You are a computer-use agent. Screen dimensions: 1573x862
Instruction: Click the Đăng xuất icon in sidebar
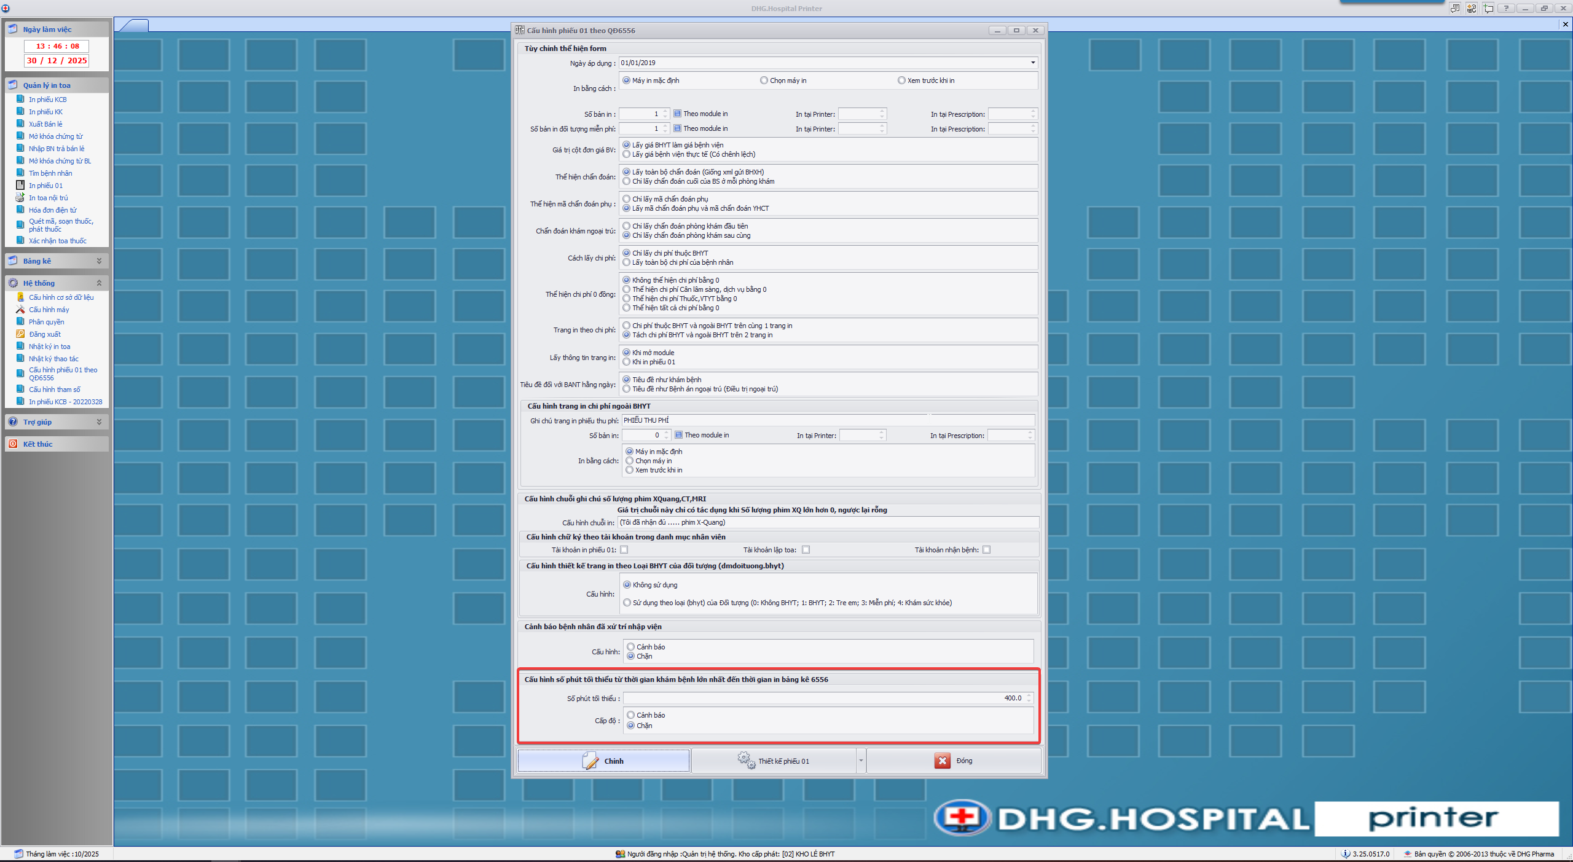pos(20,334)
